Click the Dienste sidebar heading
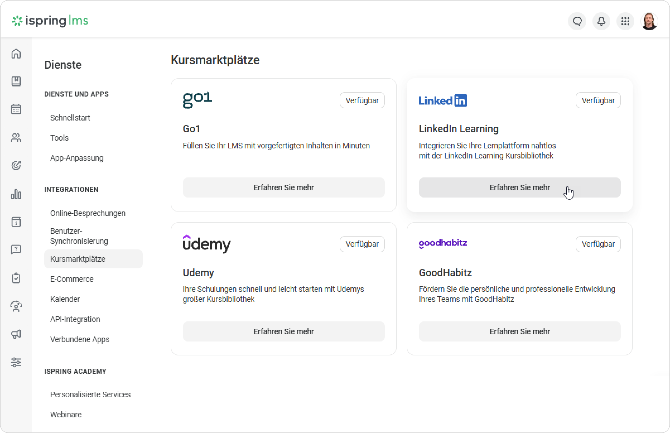Image resolution: width=670 pixels, height=433 pixels. click(x=63, y=65)
